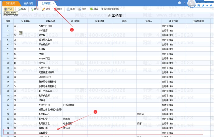Open the 条码标签打印模板 dropdown
Viewport: 214px width, 137px height.
pyautogui.click(x=111, y=9)
